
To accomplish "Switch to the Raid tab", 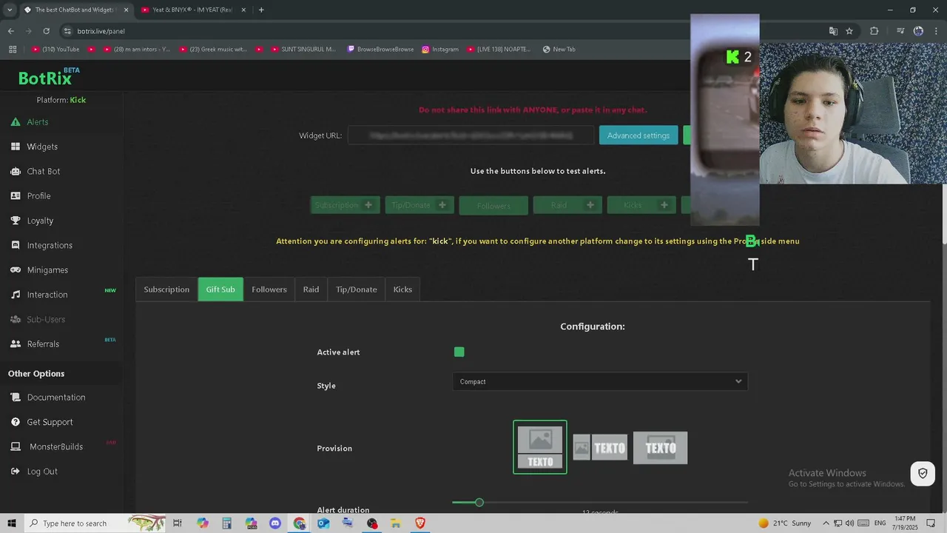I will point(311,289).
